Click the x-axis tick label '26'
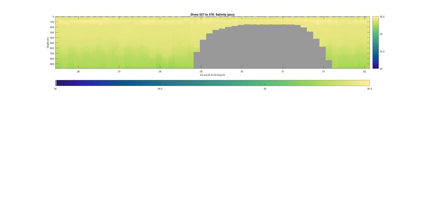The height and width of the screenshot is (220, 425). [x=78, y=71]
